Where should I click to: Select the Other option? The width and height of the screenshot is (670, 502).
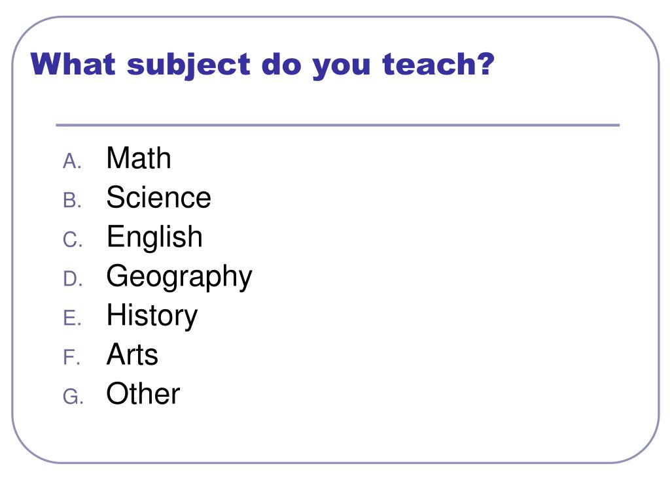(x=143, y=393)
